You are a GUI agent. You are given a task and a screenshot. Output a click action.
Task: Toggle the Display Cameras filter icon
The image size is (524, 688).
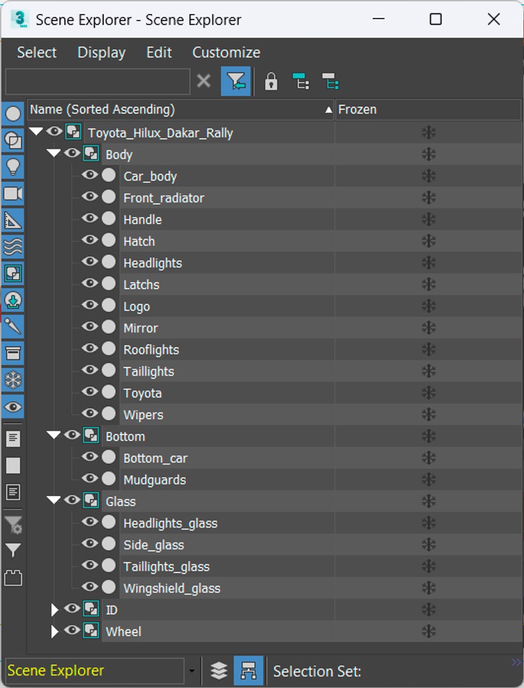(13, 194)
